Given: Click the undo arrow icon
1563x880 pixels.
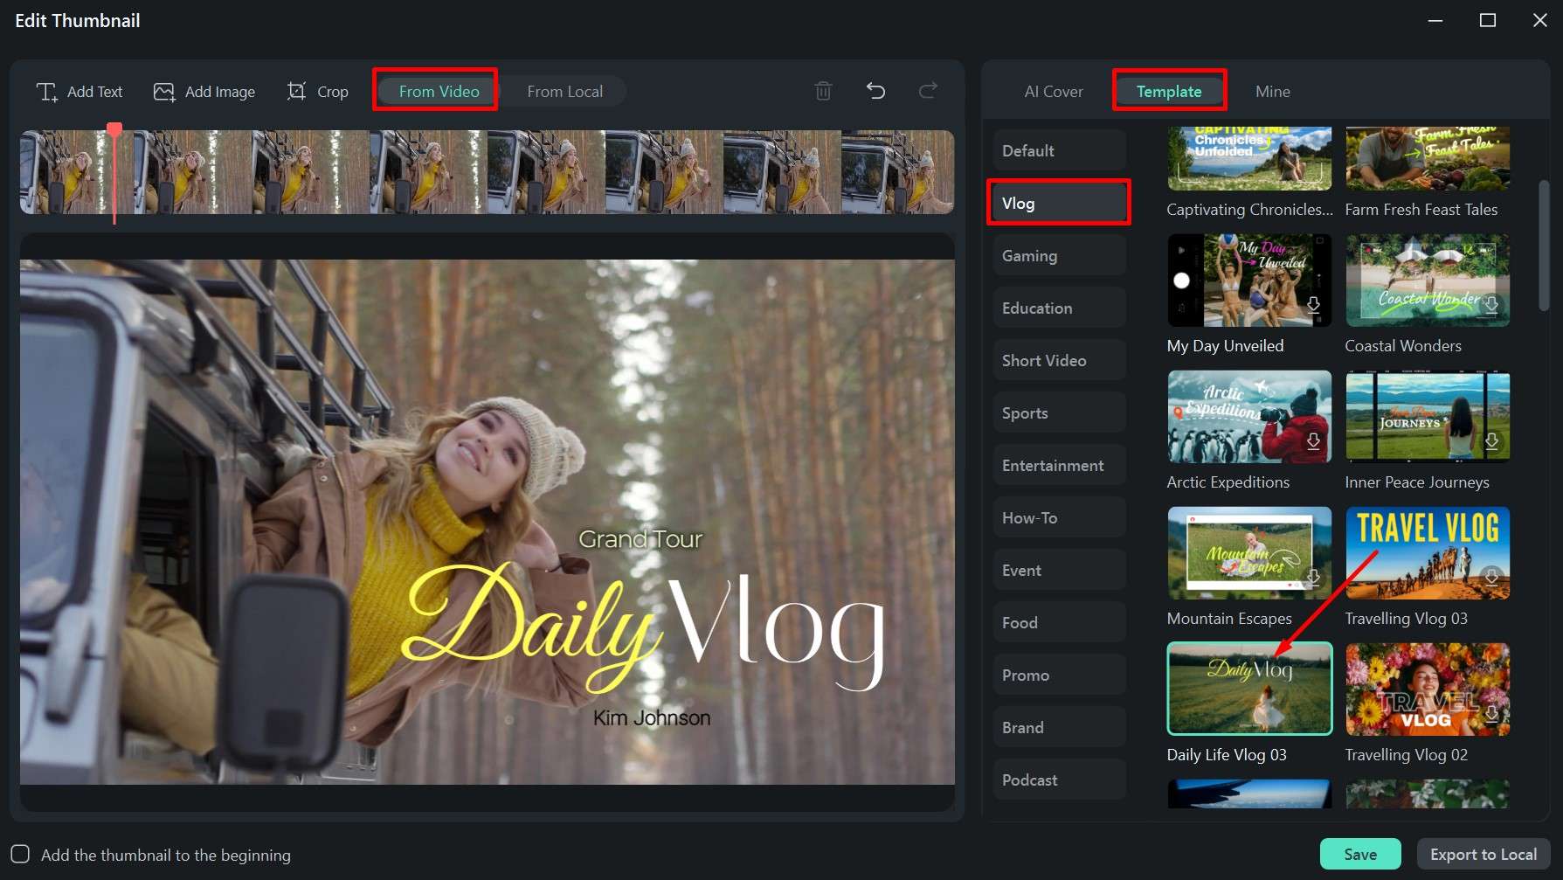Looking at the screenshot, I should [875, 91].
